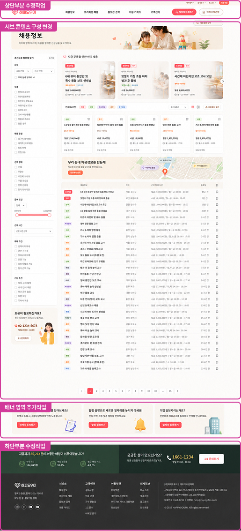
Task: Switch to grid view icon
Action: (x=198, y=107)
